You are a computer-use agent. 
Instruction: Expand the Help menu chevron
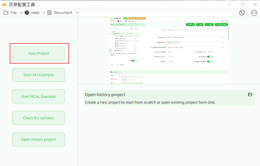click(44, 13)
